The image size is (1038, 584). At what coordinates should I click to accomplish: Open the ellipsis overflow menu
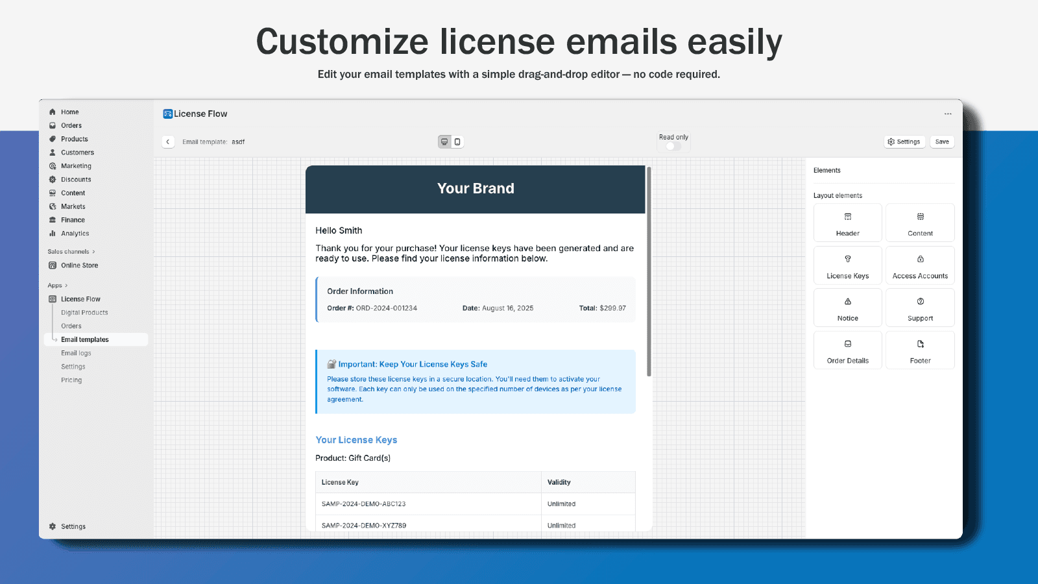click(x=948, y=113)
